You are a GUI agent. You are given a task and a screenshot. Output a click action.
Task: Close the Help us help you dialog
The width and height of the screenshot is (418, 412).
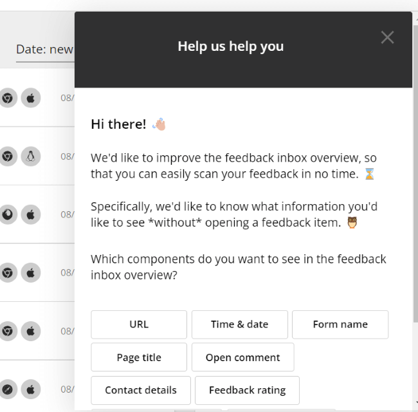pos(387,37)
